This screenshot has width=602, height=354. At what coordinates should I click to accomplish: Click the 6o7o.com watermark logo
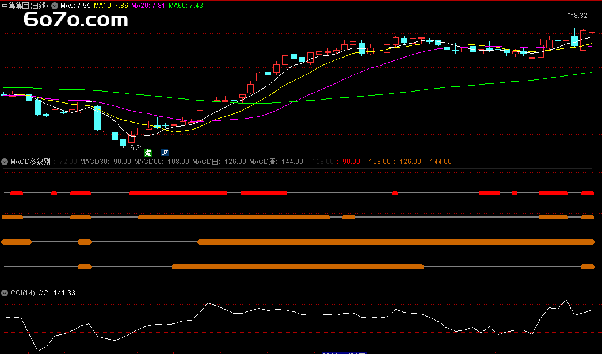75,21
